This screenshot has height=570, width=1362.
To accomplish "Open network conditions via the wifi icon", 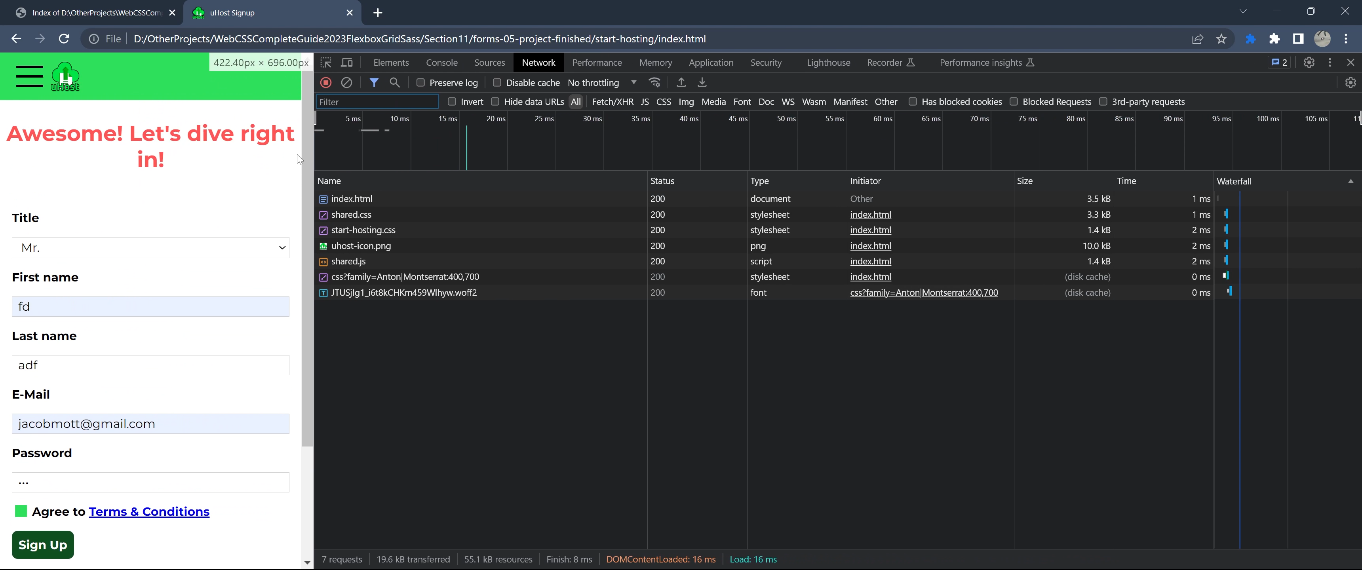I will point(654,82).
